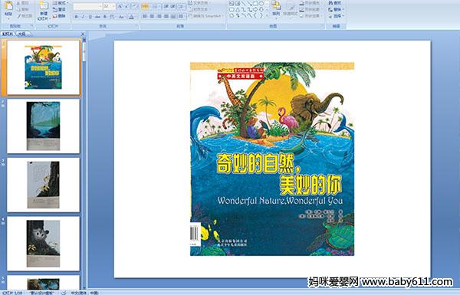Toggle Underline formatting

click(90, 17)
